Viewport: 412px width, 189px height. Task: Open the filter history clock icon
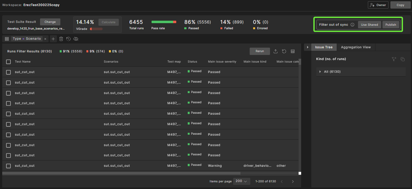[68, 39]
